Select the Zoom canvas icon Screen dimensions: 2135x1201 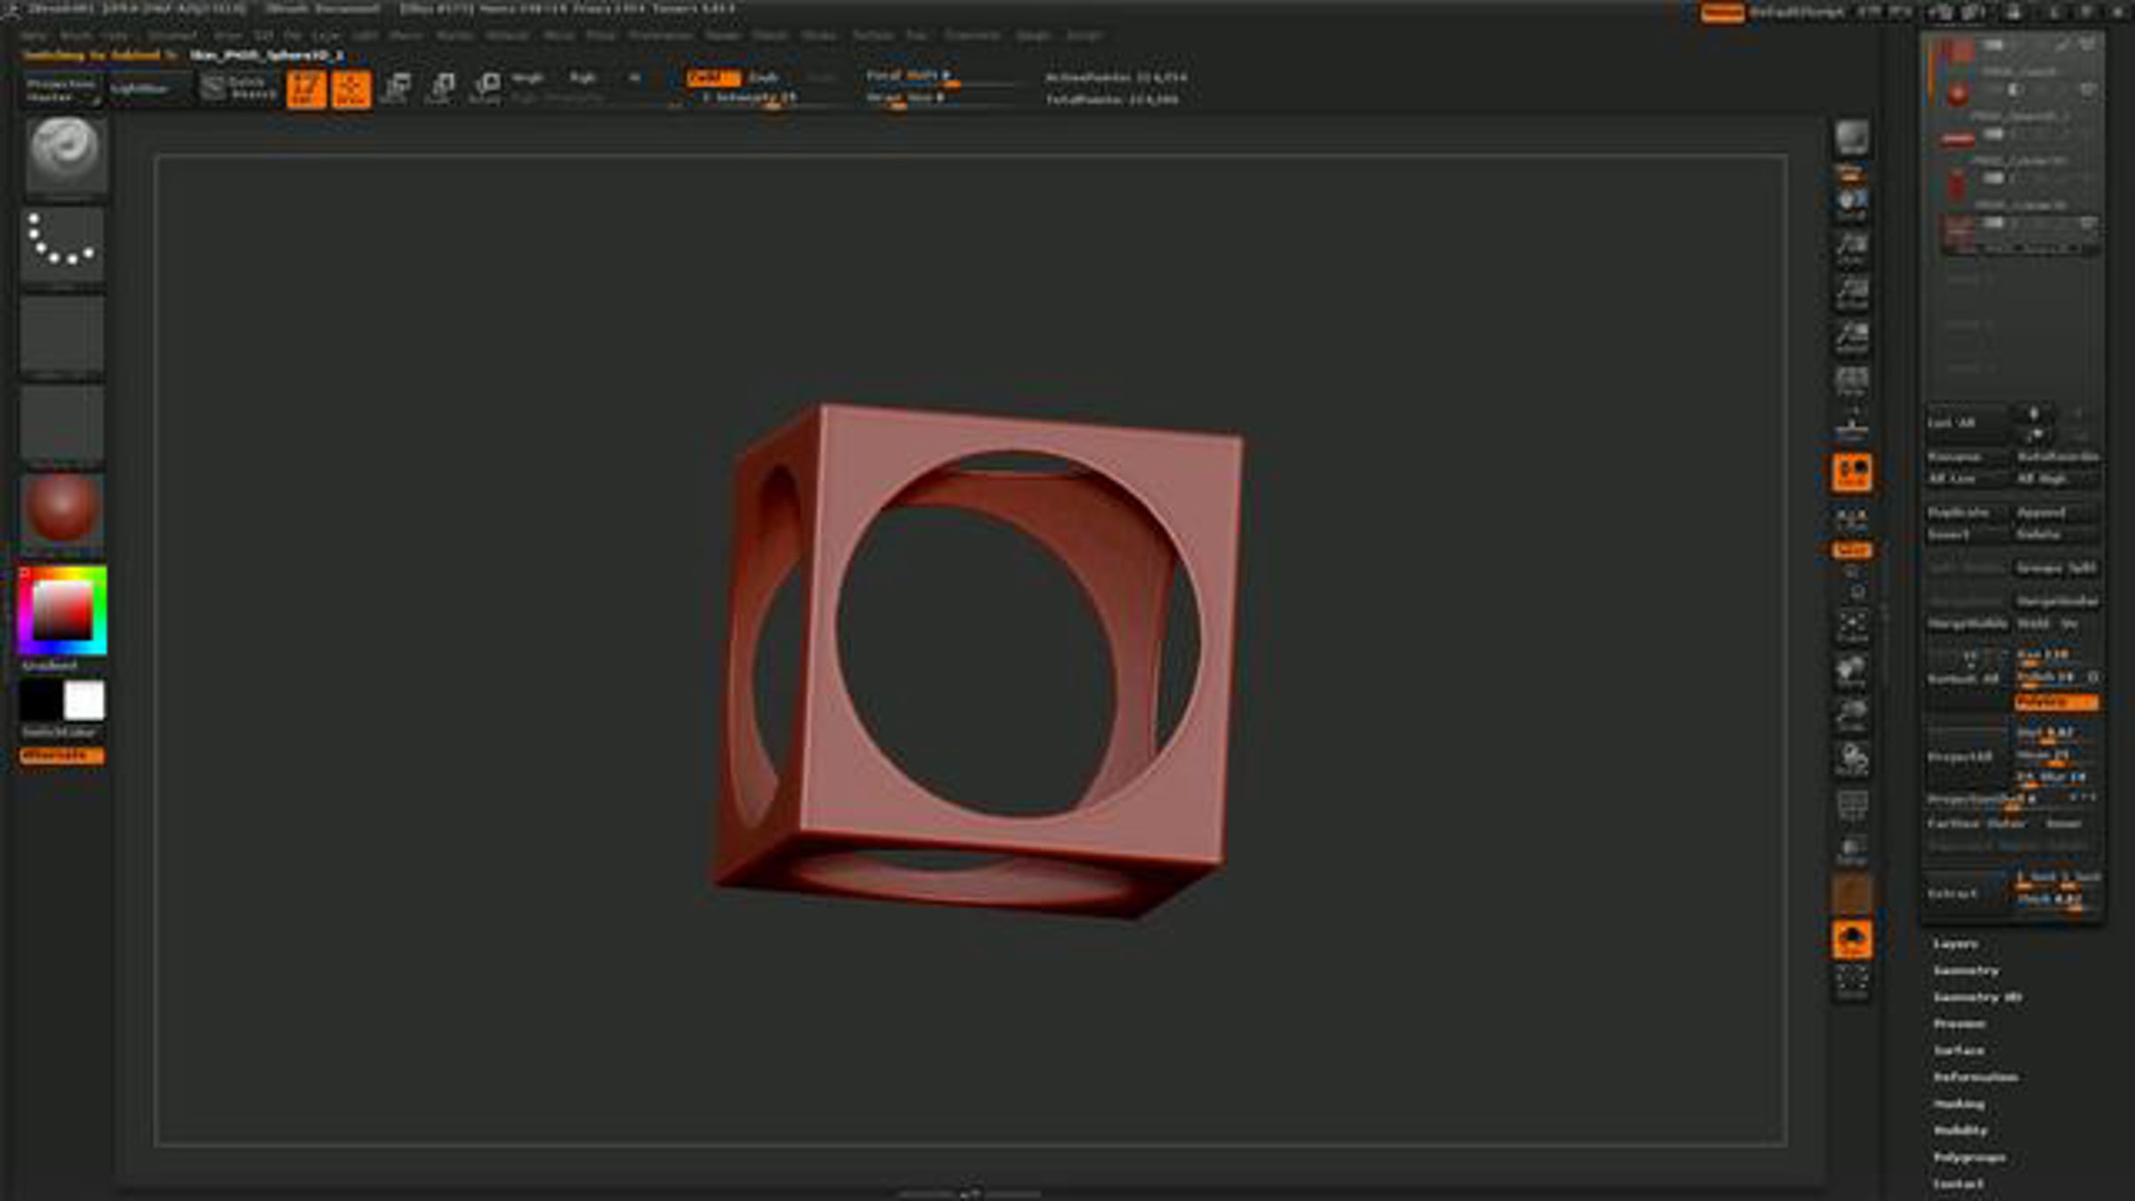(x=1852, y=248)
